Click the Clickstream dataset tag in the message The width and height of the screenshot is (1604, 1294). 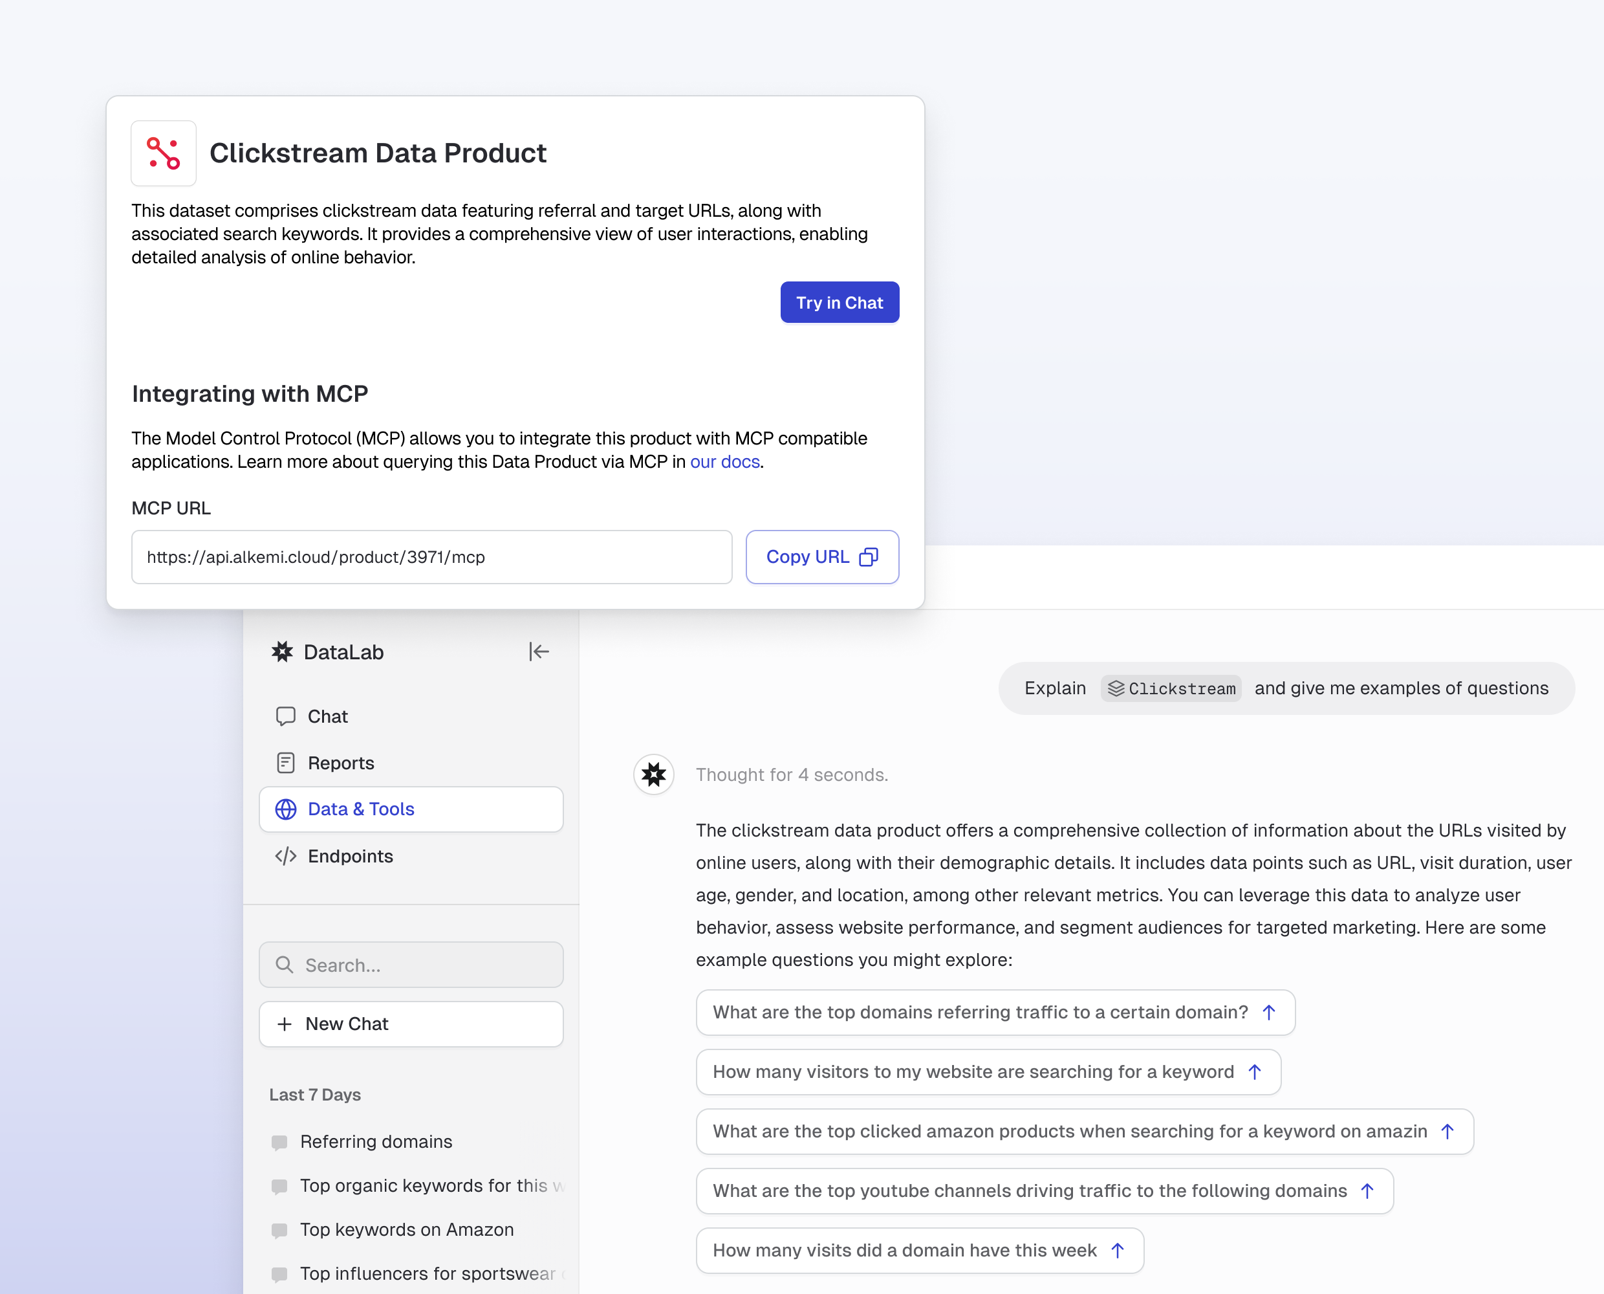[x=1171, y=688]
